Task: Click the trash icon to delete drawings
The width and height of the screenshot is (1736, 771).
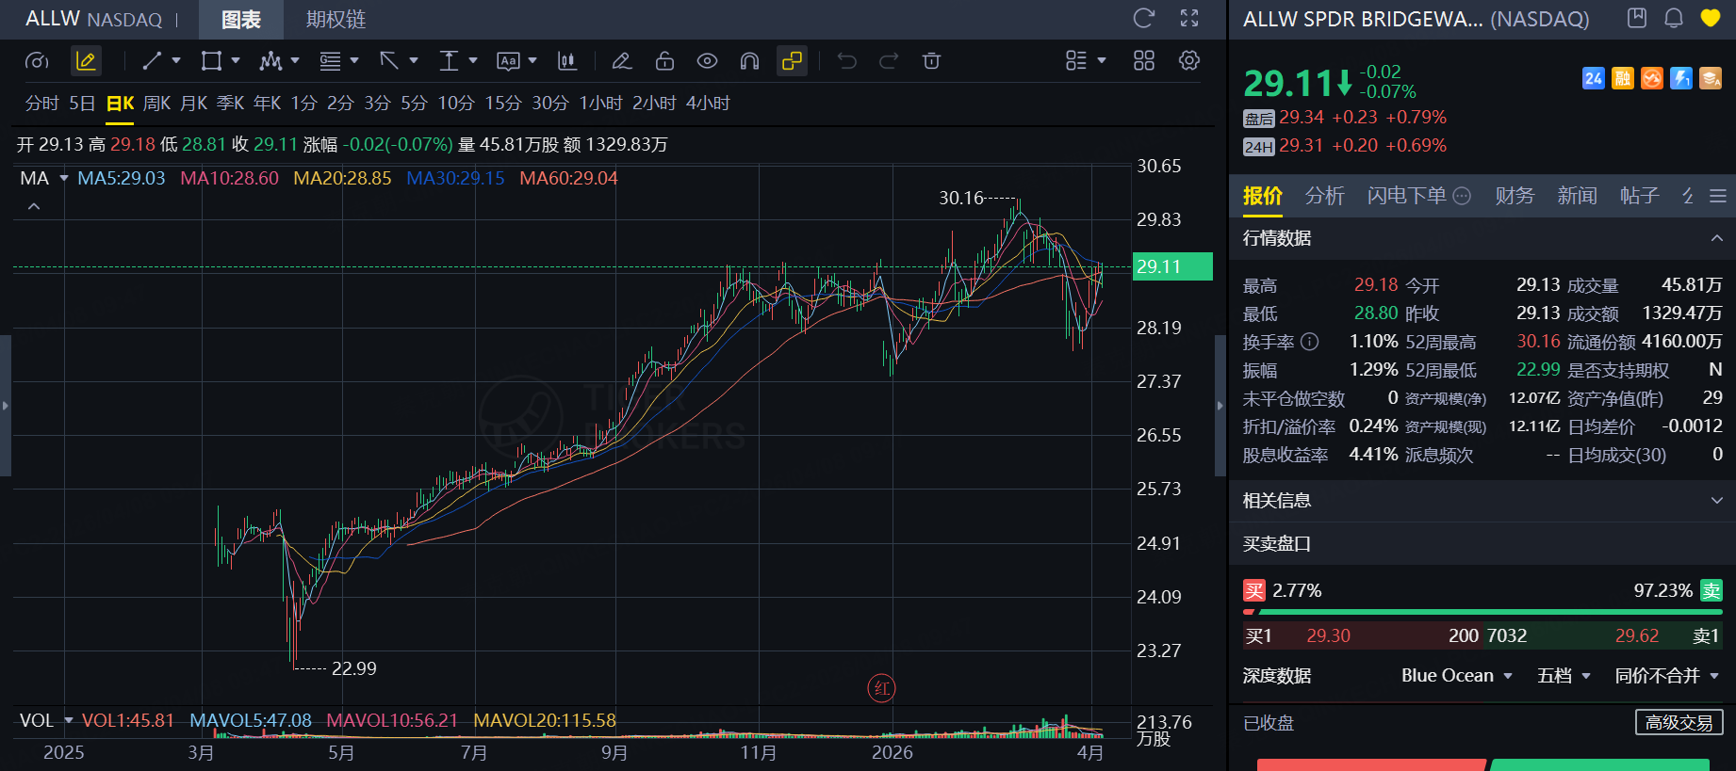Action: (931, 61)
